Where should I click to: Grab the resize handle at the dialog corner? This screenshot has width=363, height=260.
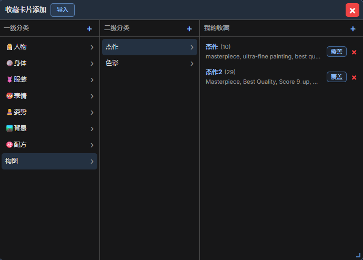point(358,255)
